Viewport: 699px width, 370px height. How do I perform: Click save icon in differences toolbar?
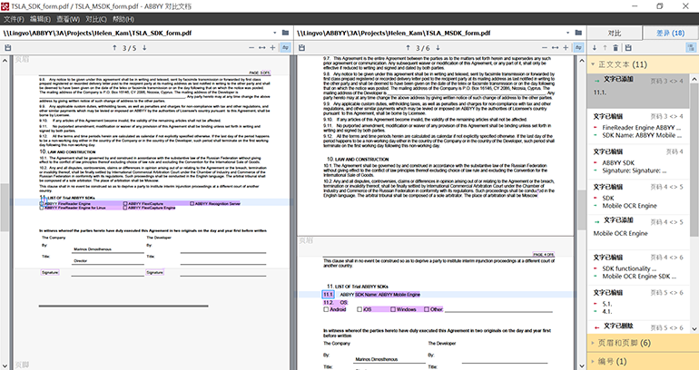pyautogui.click(x=628, y=47)
